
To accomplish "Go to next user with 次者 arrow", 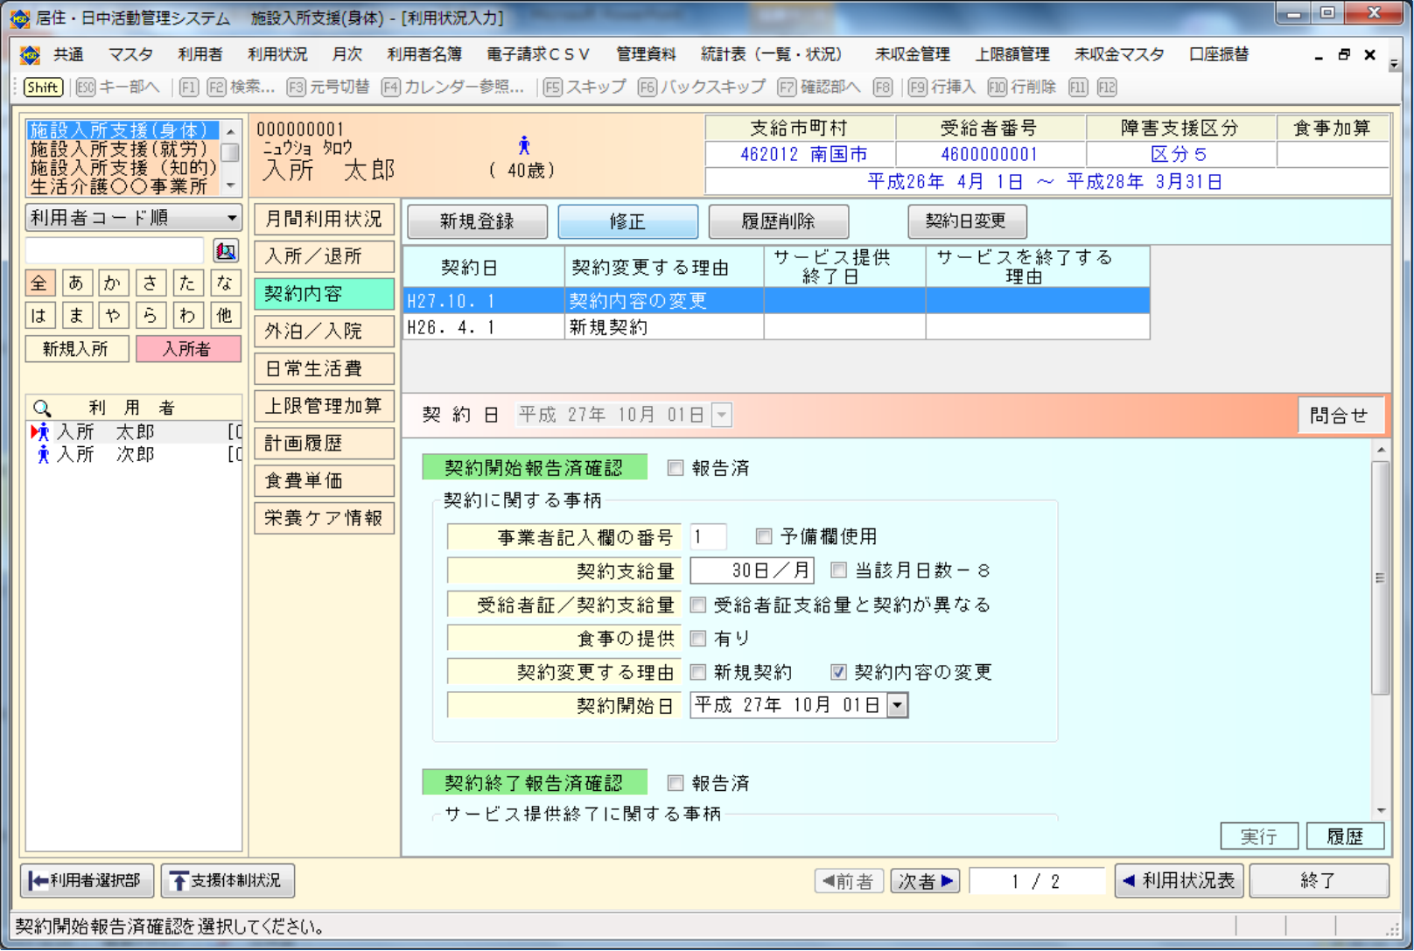I will pyautogui.click(x=925, y=881).
